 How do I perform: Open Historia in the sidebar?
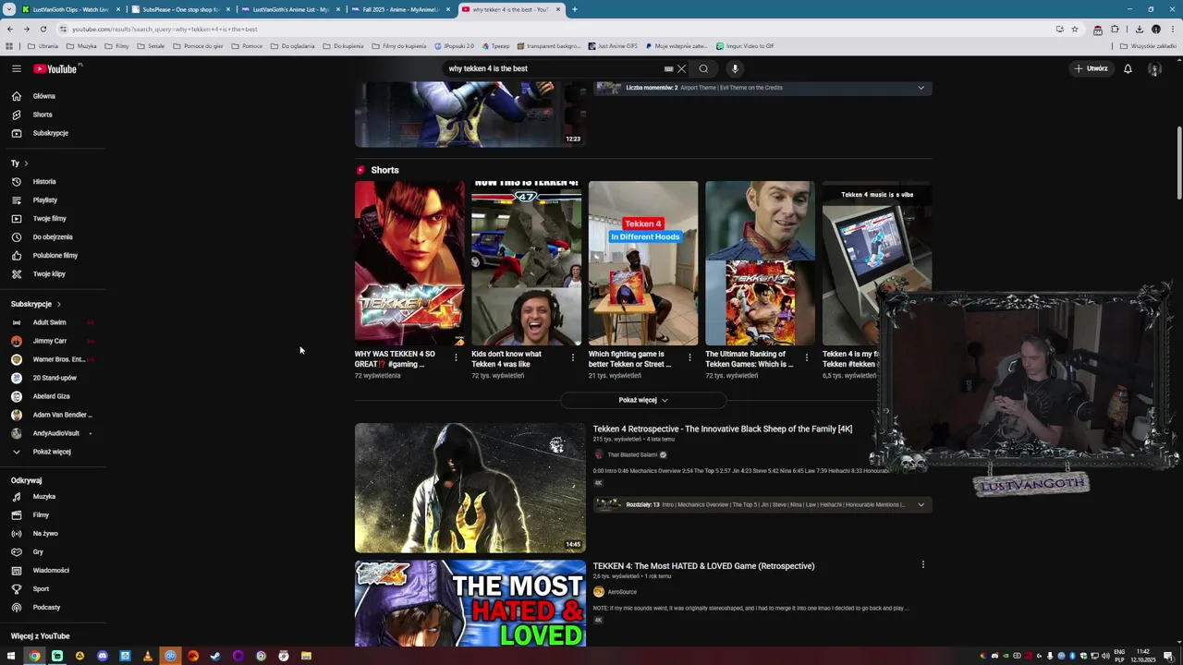pos(44,182)
